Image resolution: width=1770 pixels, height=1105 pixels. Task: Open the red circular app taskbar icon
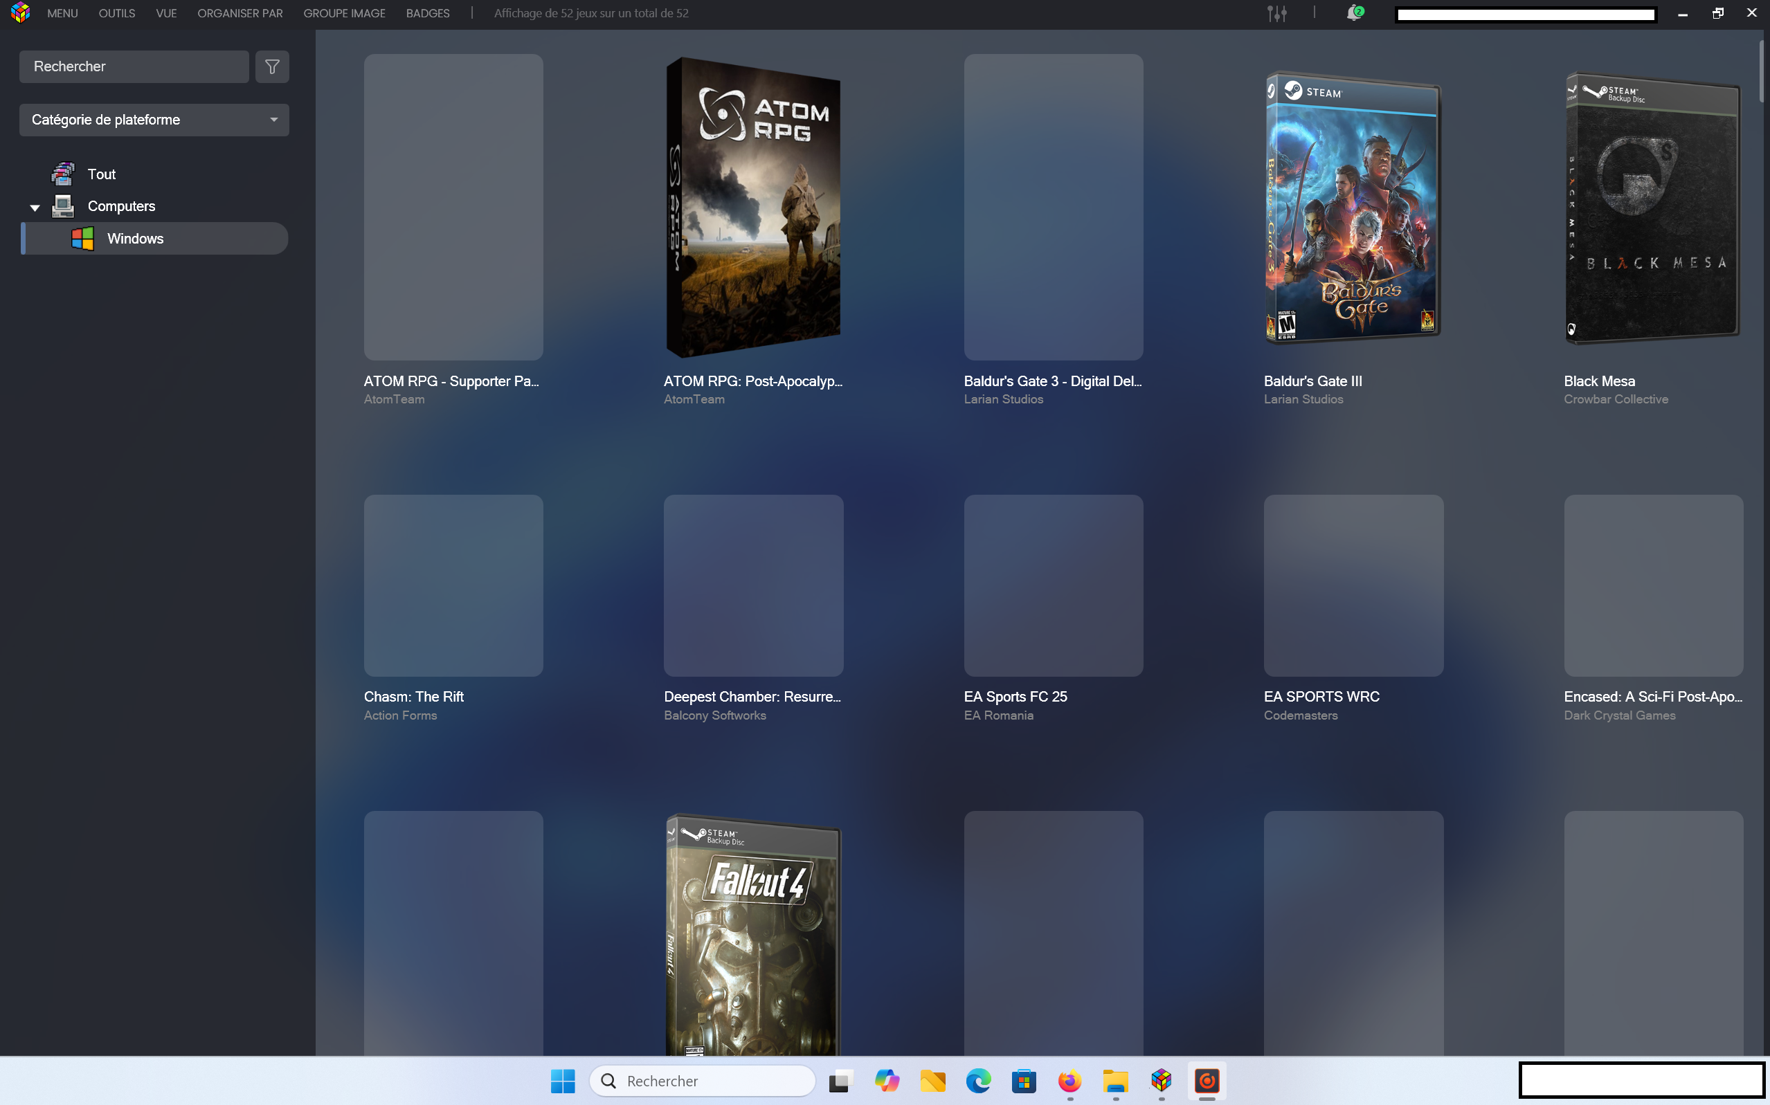point(1207,1081)
